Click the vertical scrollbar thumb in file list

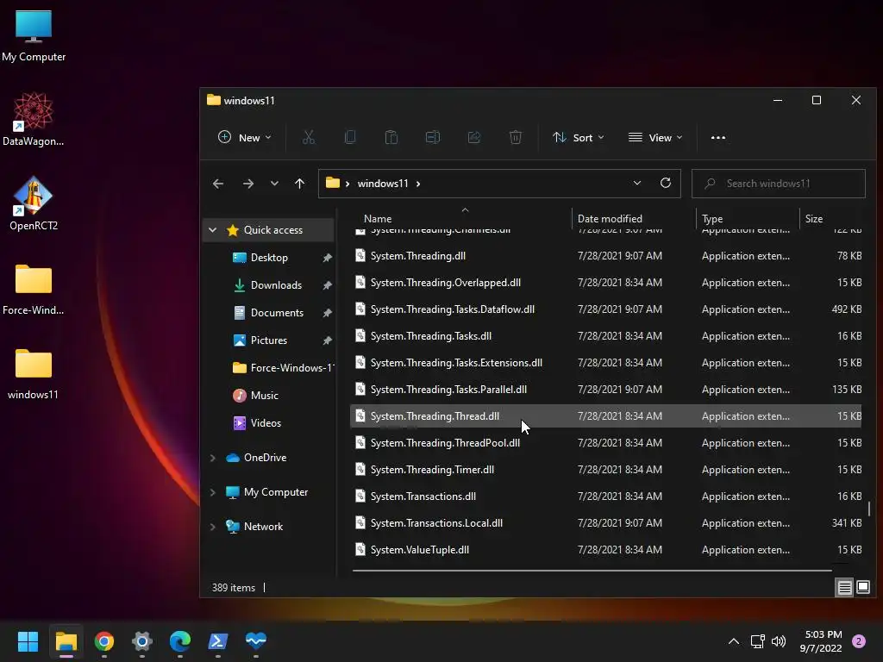869,509
